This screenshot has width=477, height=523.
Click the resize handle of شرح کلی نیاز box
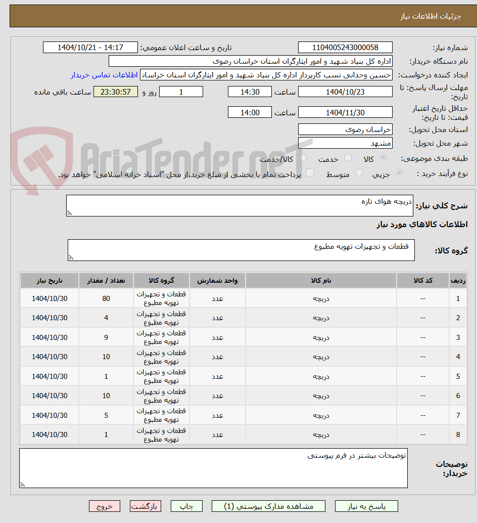coord(69,213)
